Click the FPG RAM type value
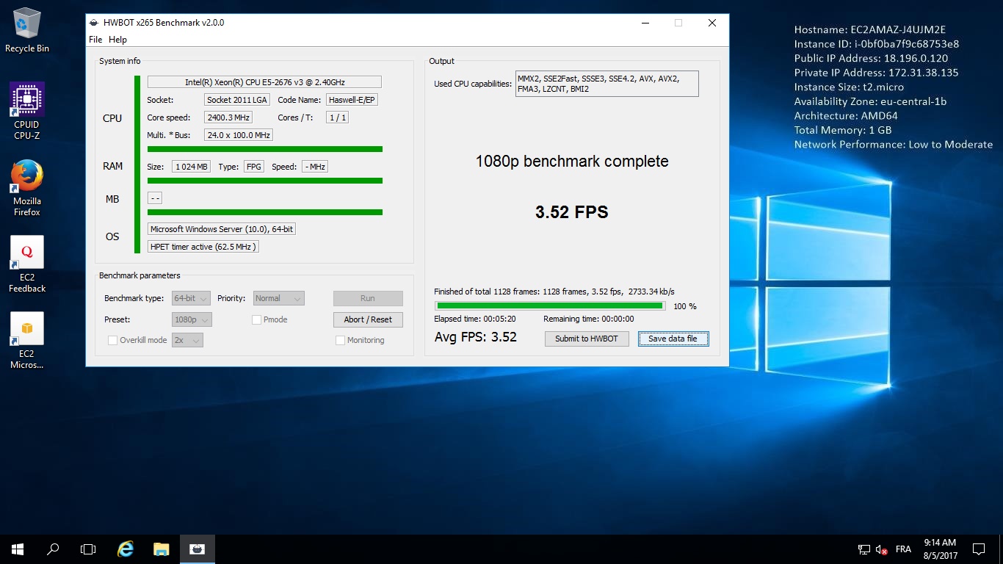The height and width of the screenshot is (564, 1003). (254, 167)
